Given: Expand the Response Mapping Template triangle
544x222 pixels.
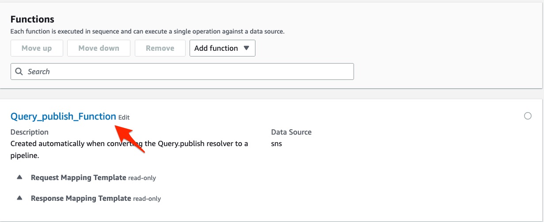Looking at the screenshot, I should pyautogui.click(x=19, y=198).
